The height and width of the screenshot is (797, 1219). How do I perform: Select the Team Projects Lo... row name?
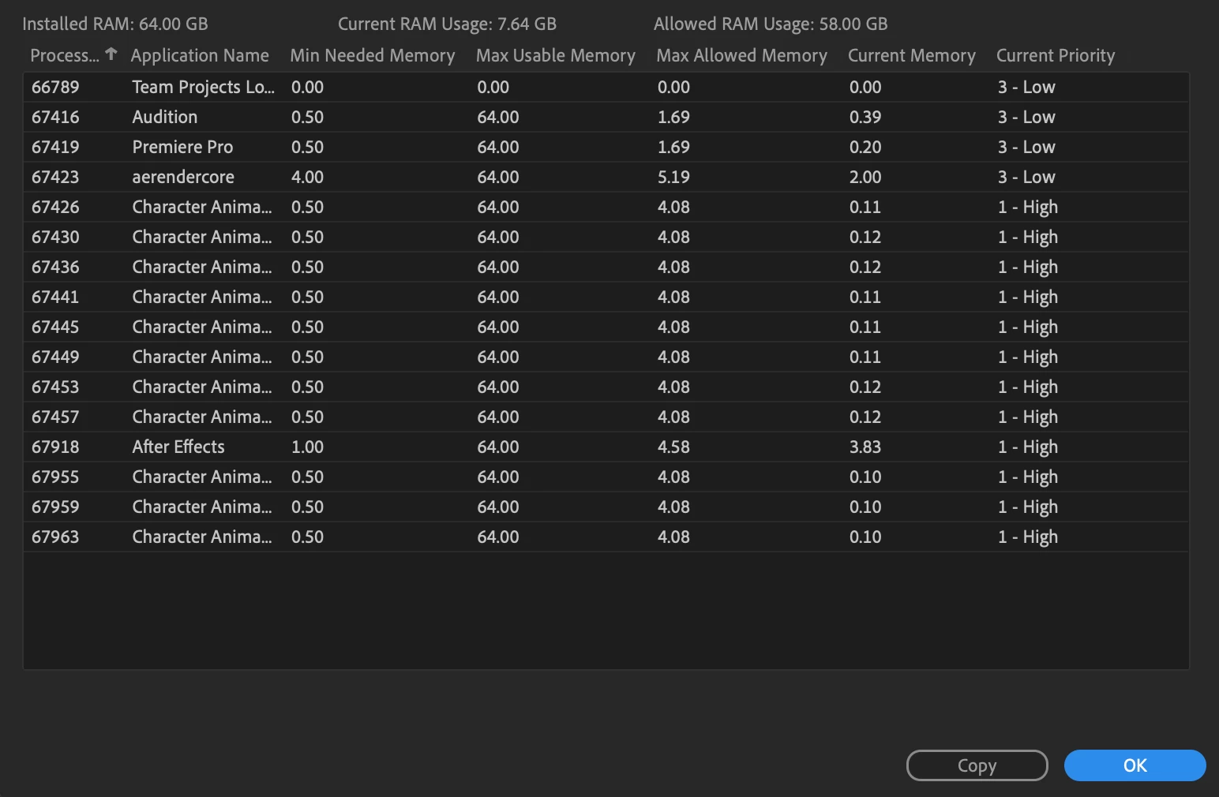point(204,87)
